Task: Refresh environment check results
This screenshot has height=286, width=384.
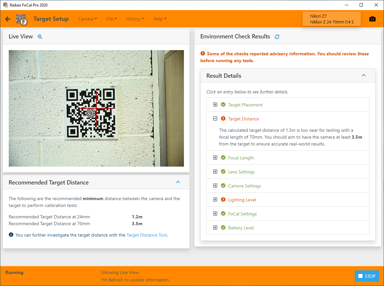Action: click(x=277, y=37)
